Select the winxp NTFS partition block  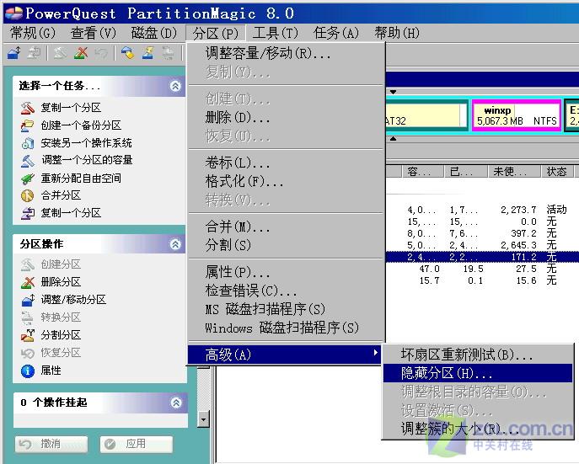tap(517, 115)
